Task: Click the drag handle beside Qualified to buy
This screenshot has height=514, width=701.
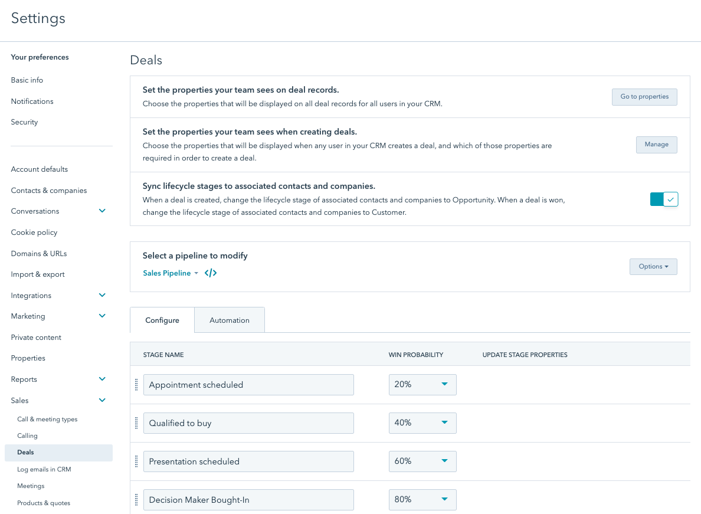Action: click(x=136, y=423)
